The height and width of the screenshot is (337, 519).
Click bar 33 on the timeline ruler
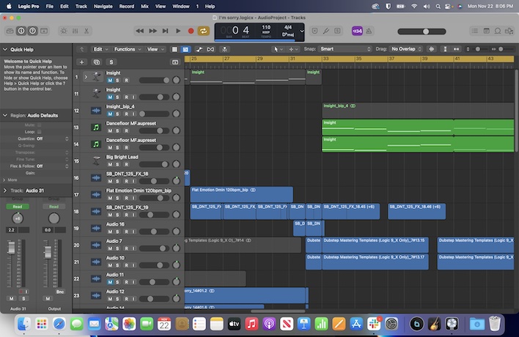pyautogui.click(x=325, y=59)
